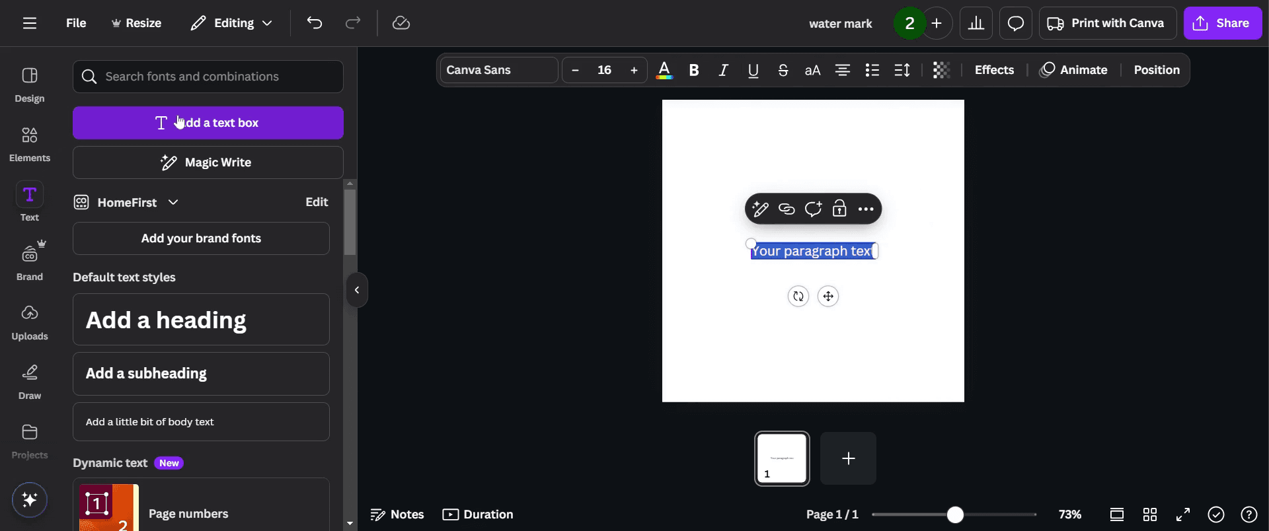Add a collaborator with plus icon
The image size is (1269, 531).
(x=937, y=23)
